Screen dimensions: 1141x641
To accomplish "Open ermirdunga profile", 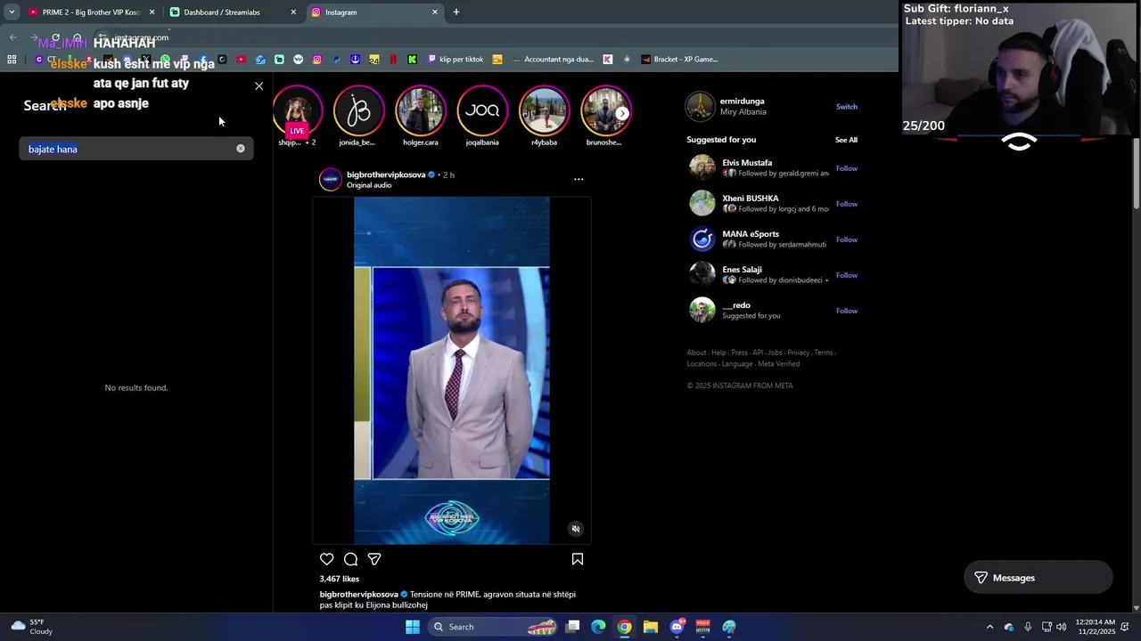I will click(x=743, y=101).
